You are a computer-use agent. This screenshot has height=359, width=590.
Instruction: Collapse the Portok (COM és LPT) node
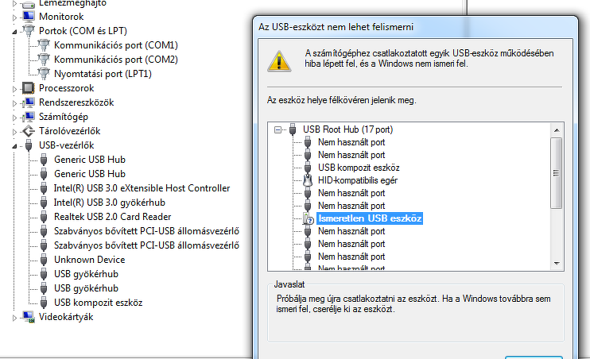(17, 31)
